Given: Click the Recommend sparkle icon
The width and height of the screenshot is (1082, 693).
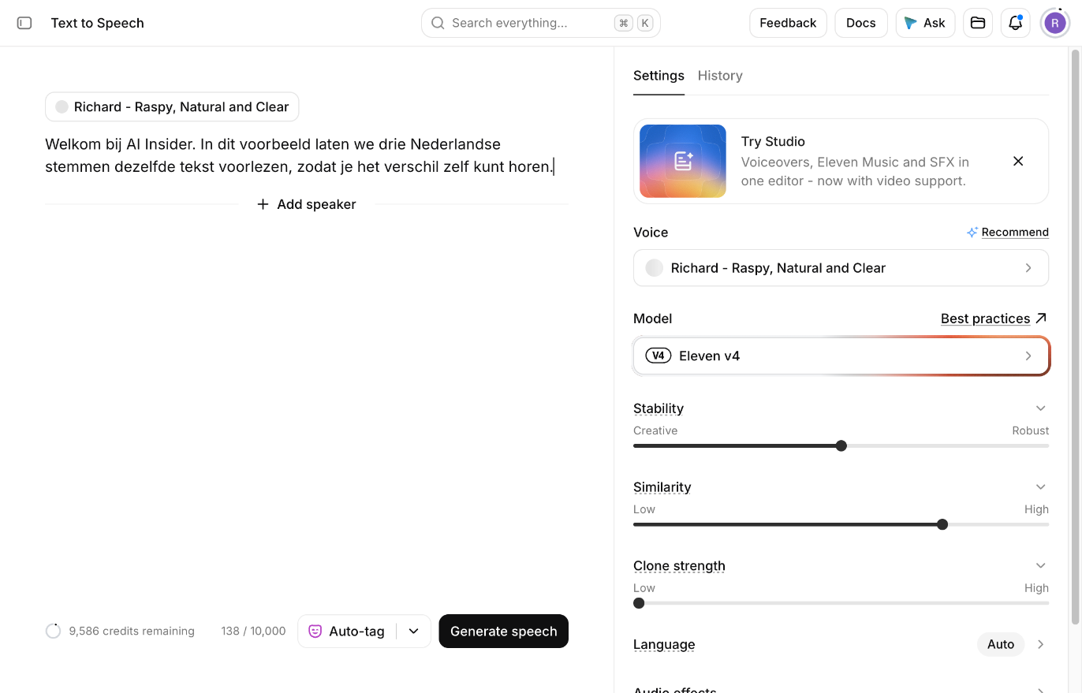Looking at the screenshot, I should tap(972, 233).
